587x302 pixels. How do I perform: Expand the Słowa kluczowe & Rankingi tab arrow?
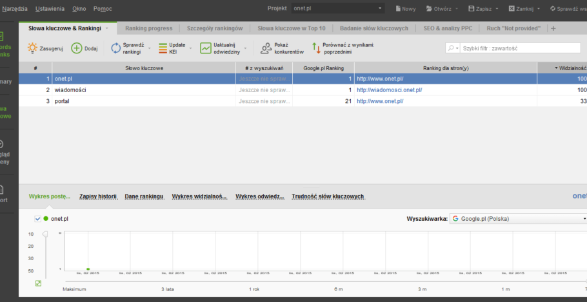tap(106, 28)
